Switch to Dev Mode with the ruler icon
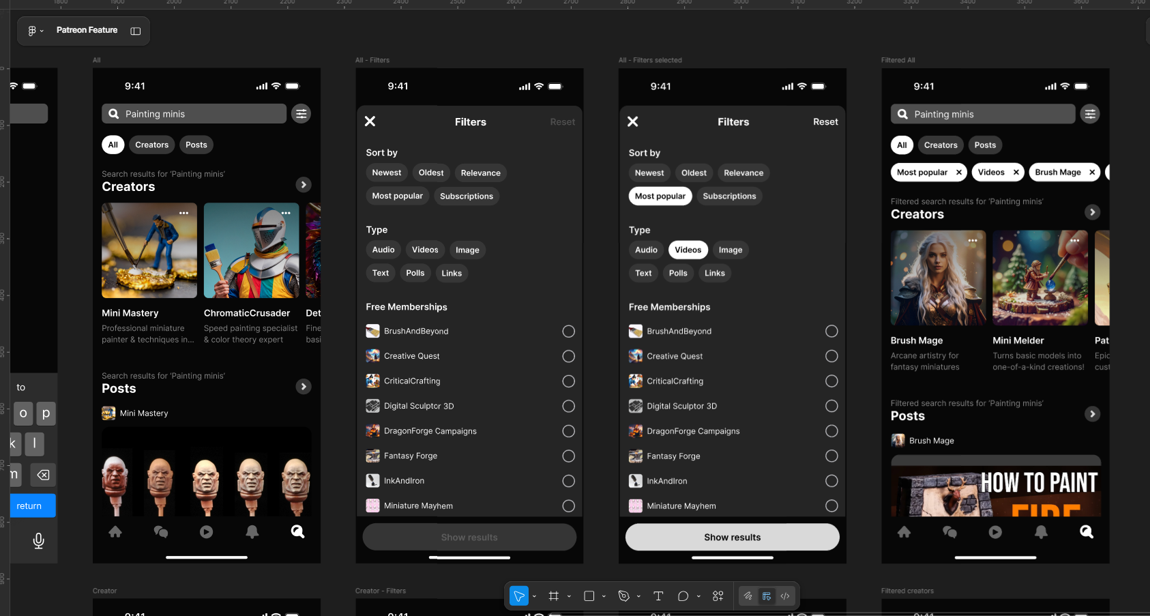 click(x=766, y=596)
